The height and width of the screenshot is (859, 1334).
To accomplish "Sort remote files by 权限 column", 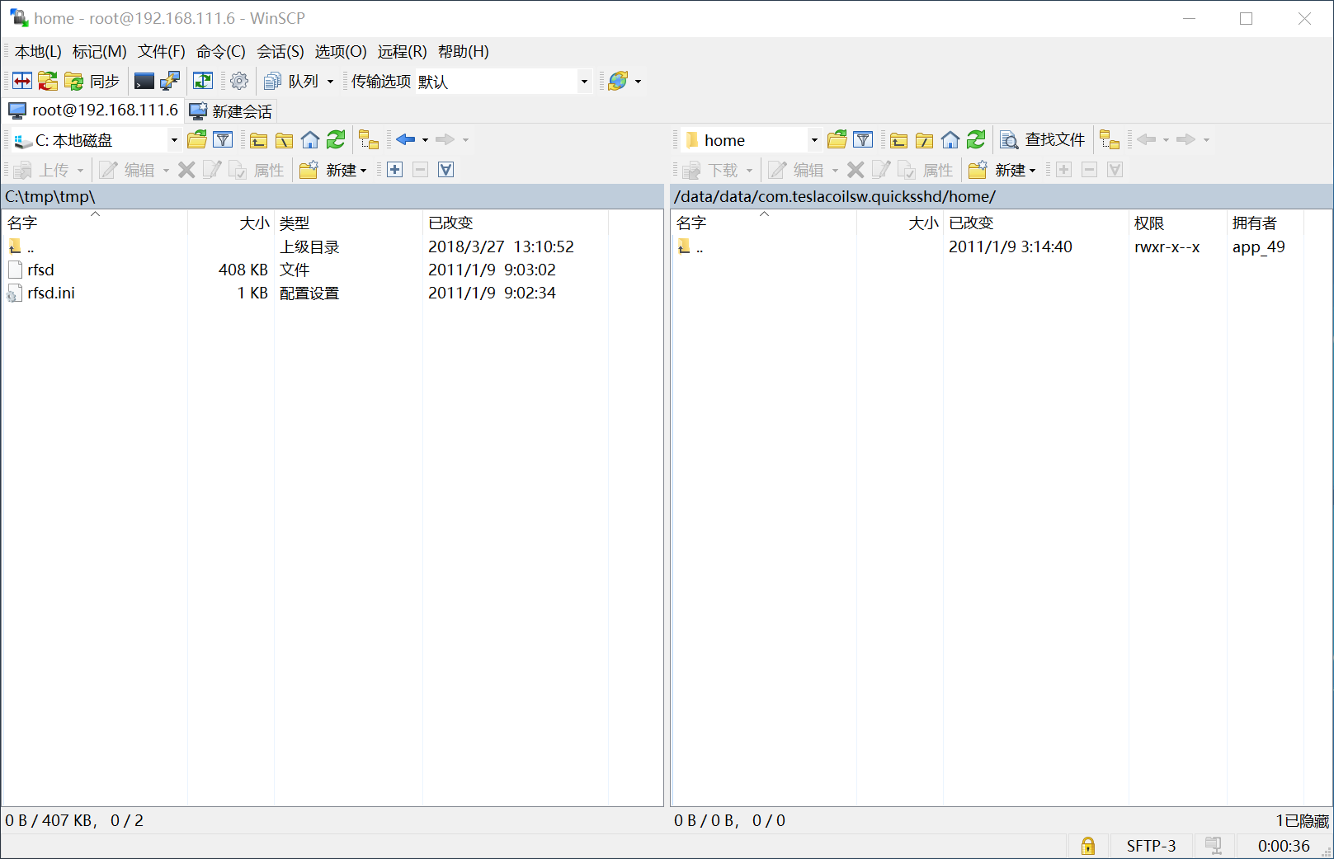I will pyautogui.click(x=1178, y=223).
